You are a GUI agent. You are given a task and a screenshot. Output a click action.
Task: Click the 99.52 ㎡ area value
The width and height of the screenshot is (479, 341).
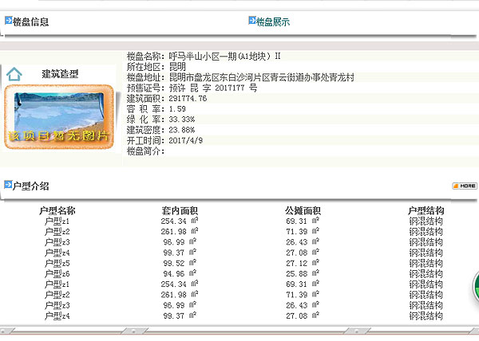pyautogui.click(x=180, y=263)
